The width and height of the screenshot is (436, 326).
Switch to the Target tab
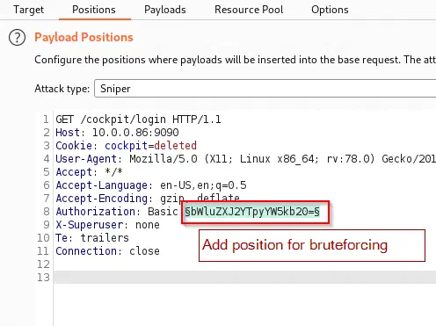[x=28, y=10]
